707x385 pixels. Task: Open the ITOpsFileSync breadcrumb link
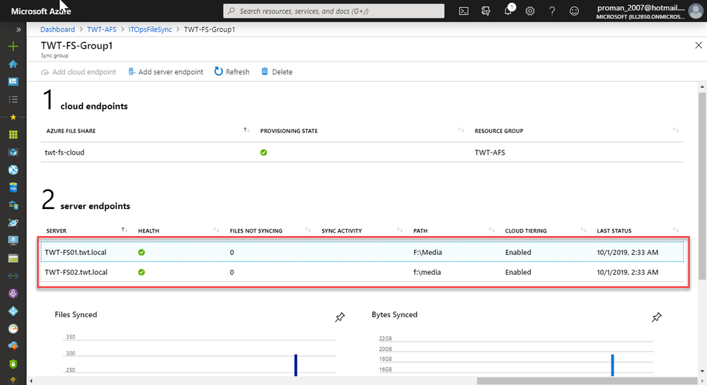point(150,29)
